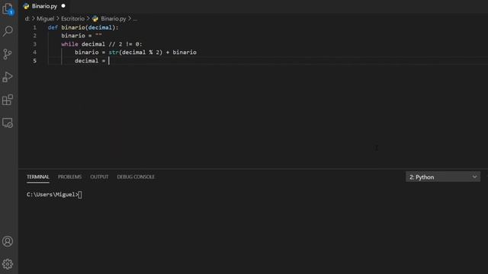Click the 'str(decimal % 2) + binario' line
This screenshot has height=274, width=488.
[x=136, y=53]
